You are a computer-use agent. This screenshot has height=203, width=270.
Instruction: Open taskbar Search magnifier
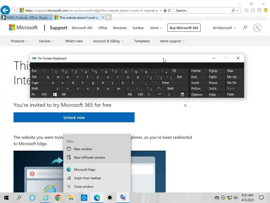tap(19, 198)
